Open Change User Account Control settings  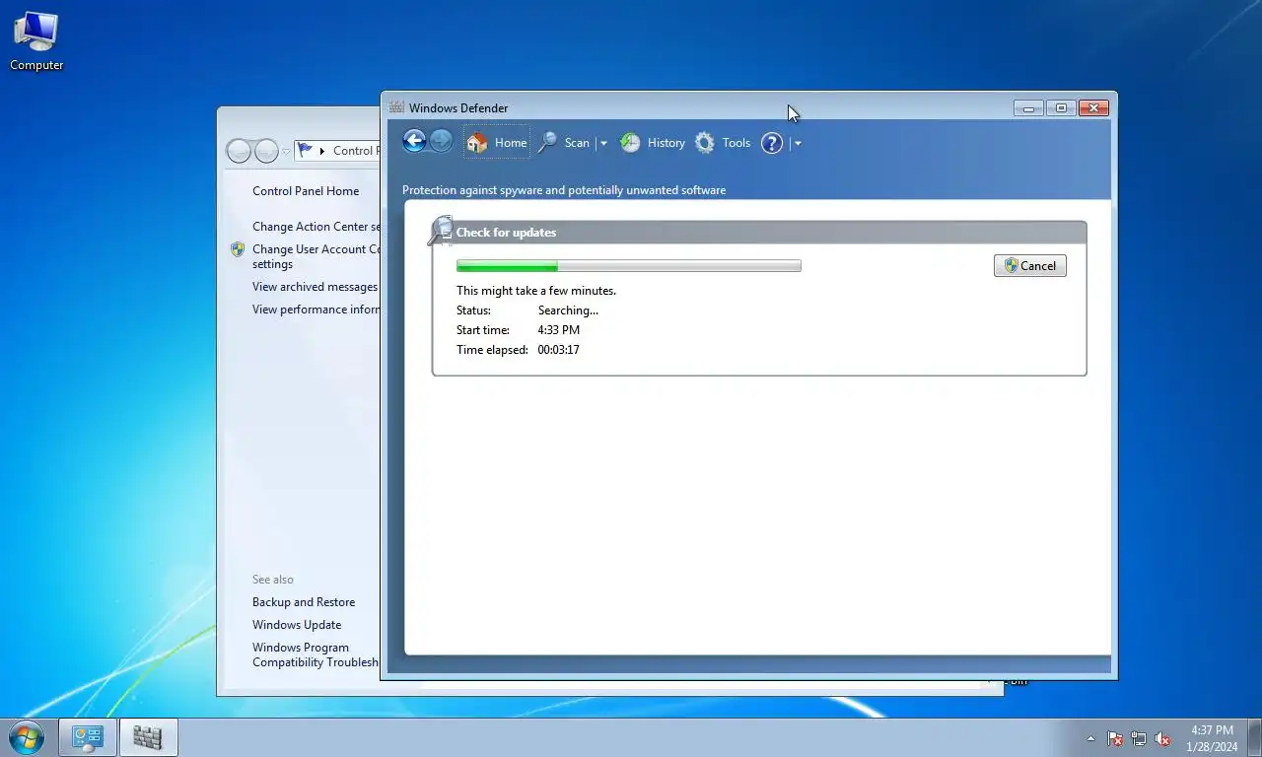(316, 256)
